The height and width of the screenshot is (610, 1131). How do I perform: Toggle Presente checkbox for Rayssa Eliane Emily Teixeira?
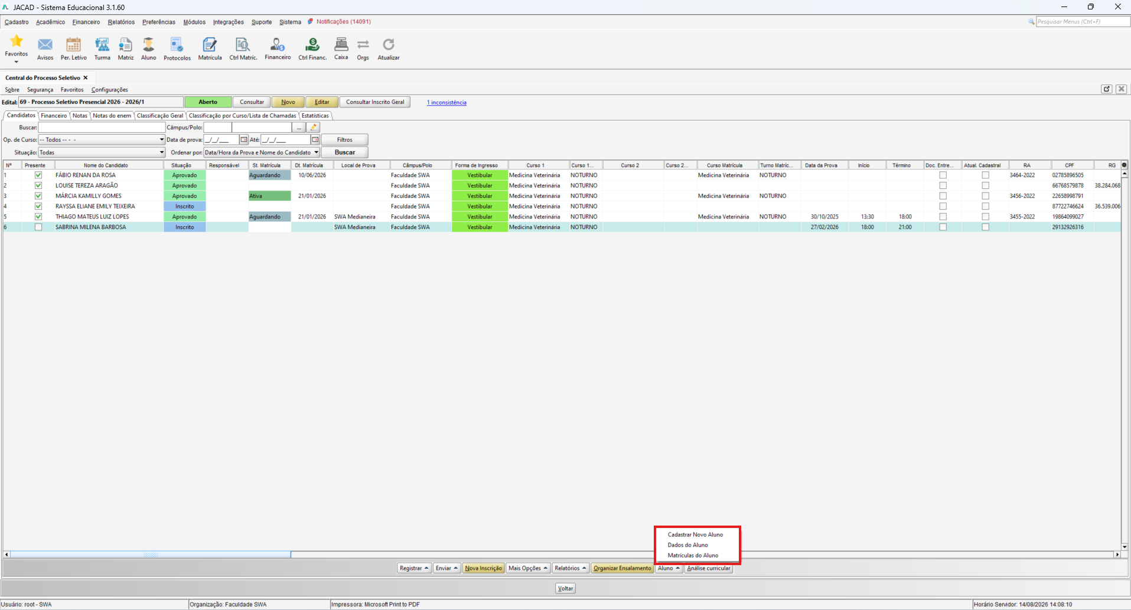38,206
